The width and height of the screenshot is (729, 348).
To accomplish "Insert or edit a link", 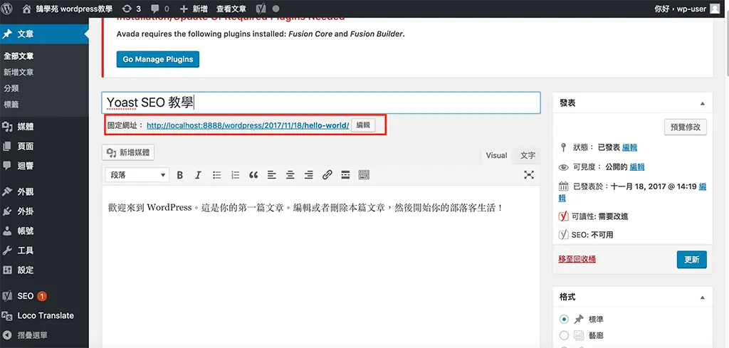I will pyautogui.click(x=327, y=174).
